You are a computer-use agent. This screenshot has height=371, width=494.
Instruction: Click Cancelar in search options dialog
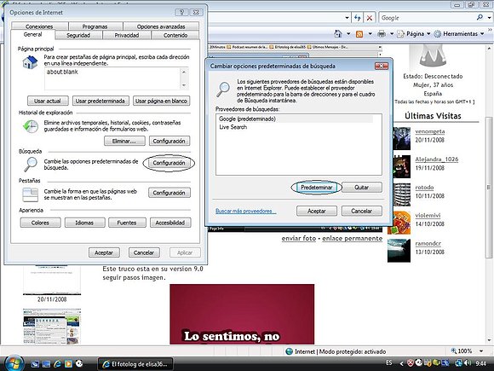(362, 211)
